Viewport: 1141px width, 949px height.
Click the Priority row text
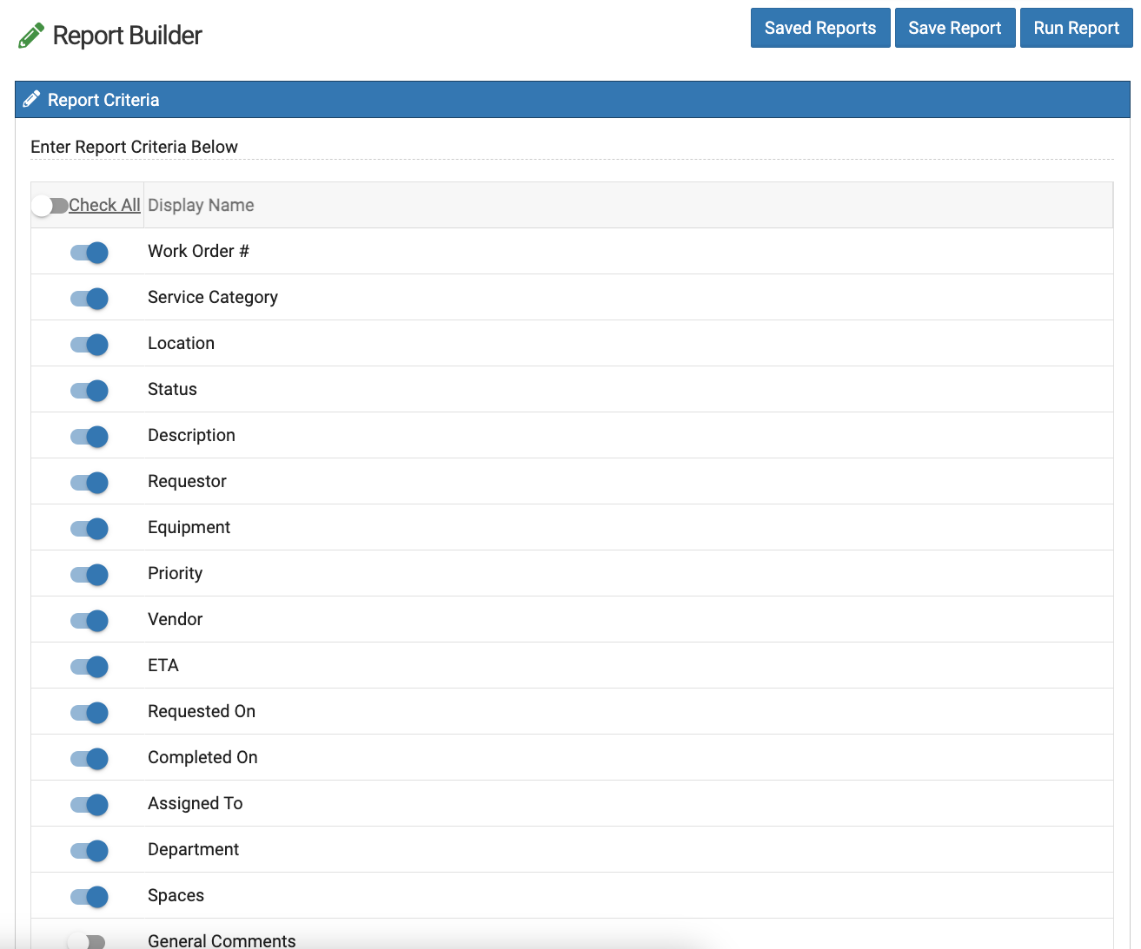coord(175,573)
